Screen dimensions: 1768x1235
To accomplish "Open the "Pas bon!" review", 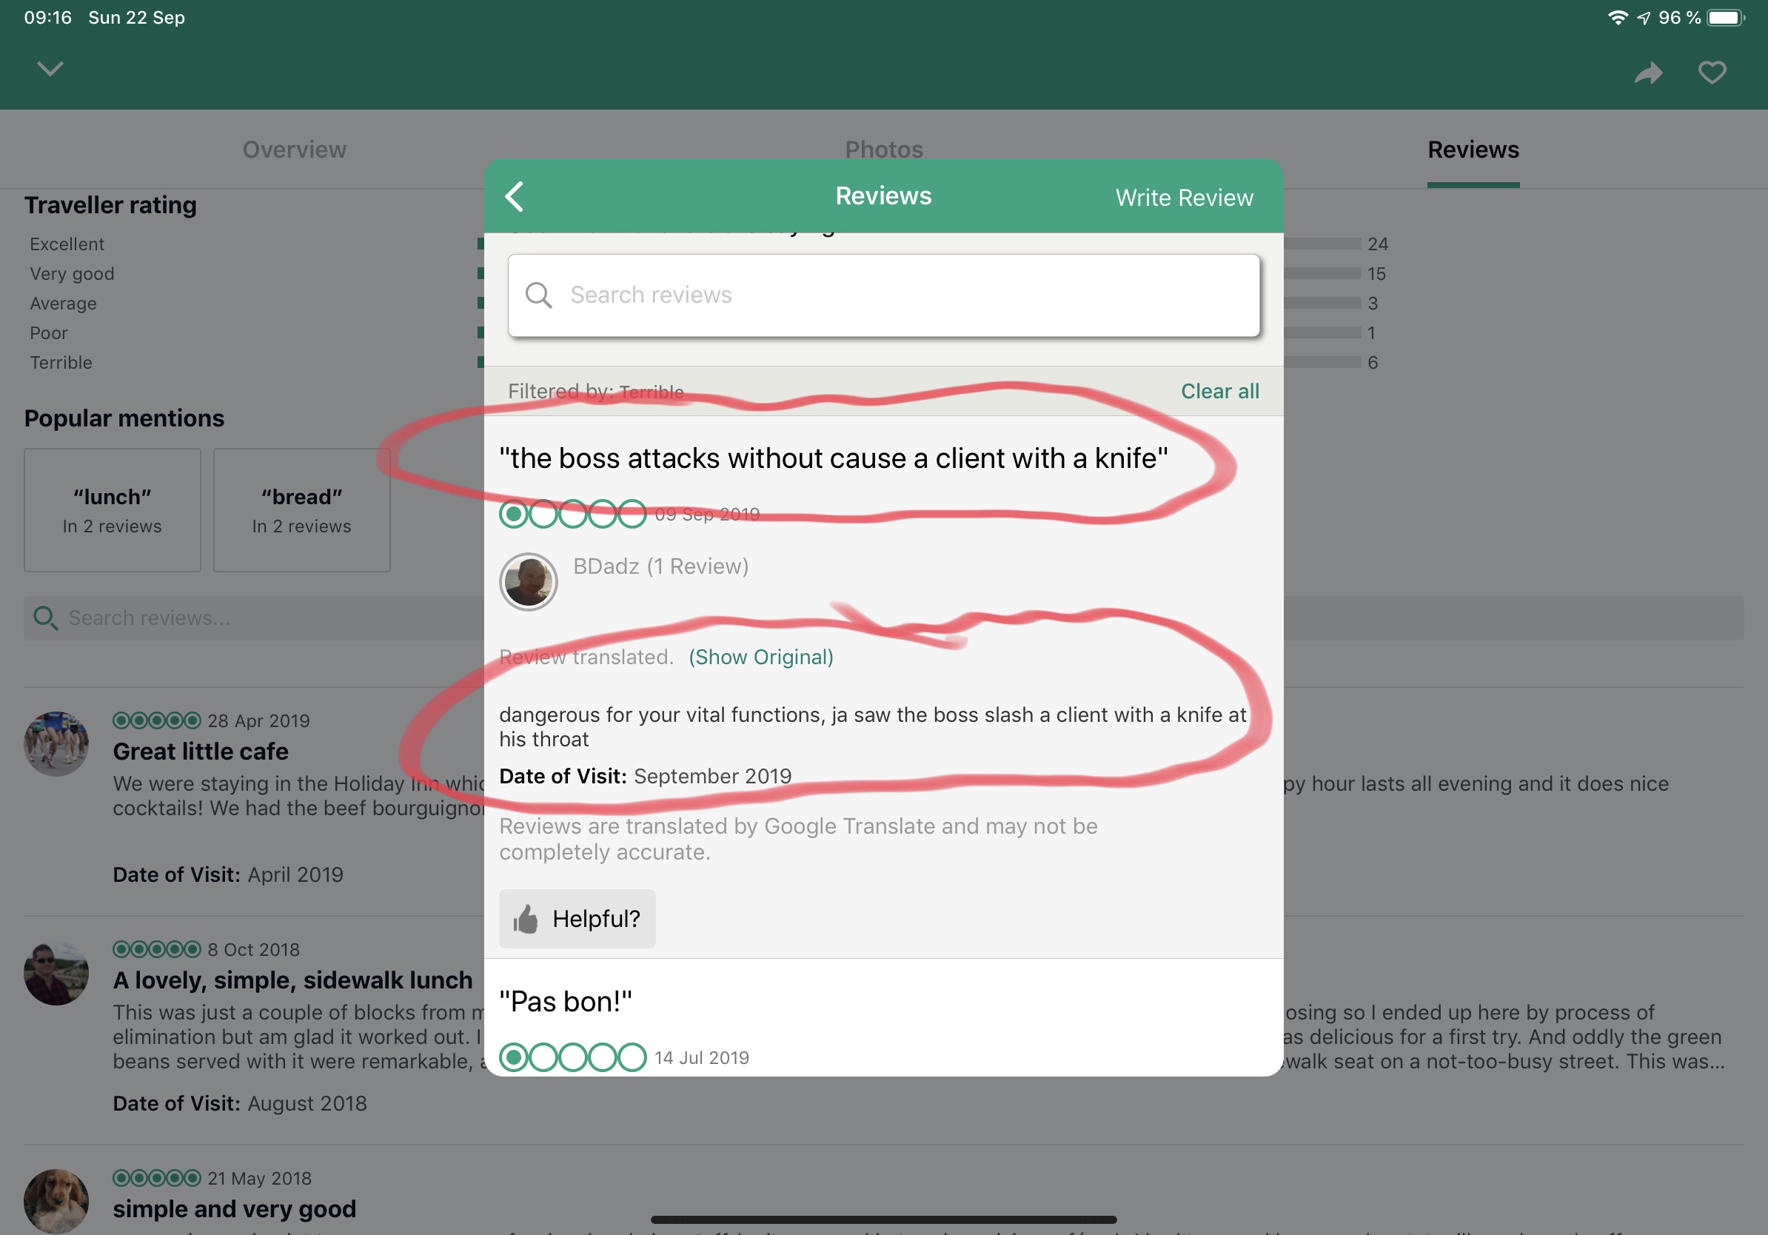I will click(565, 1002).
